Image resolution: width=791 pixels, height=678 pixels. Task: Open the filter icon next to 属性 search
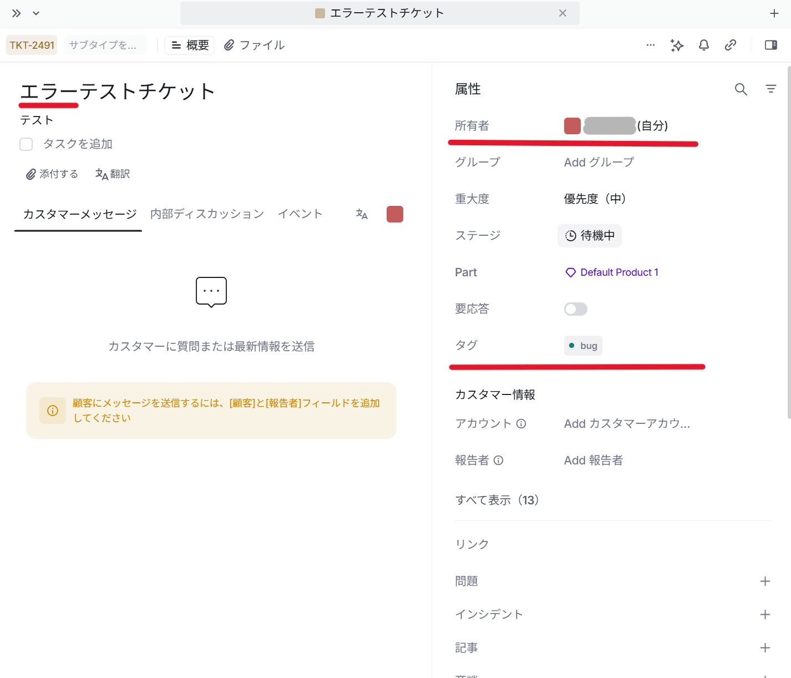pos(771,89)
